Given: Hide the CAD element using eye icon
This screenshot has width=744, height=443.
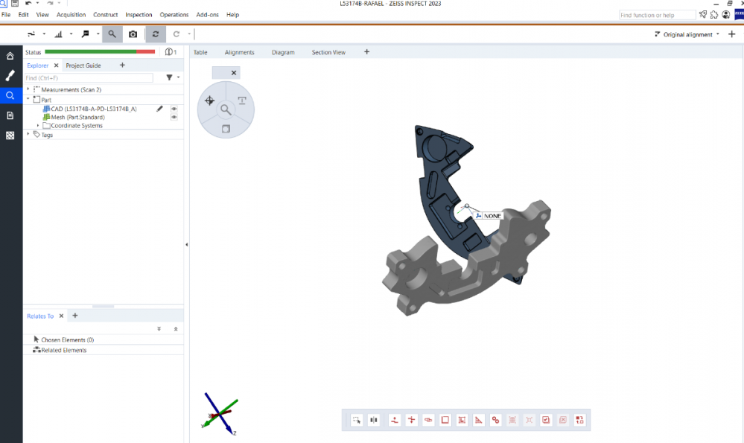Looking at the screenshot, I should pyautogui.click(x=174, y=109).
